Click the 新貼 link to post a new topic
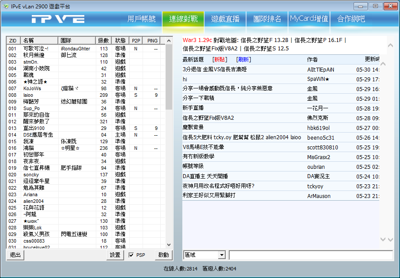 pos(219,59)
